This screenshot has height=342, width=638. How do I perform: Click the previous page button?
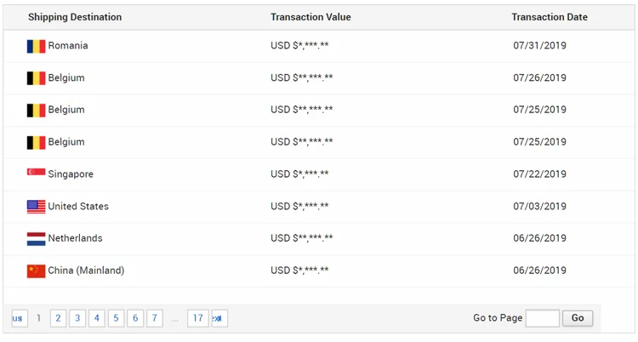pos(19,318)
